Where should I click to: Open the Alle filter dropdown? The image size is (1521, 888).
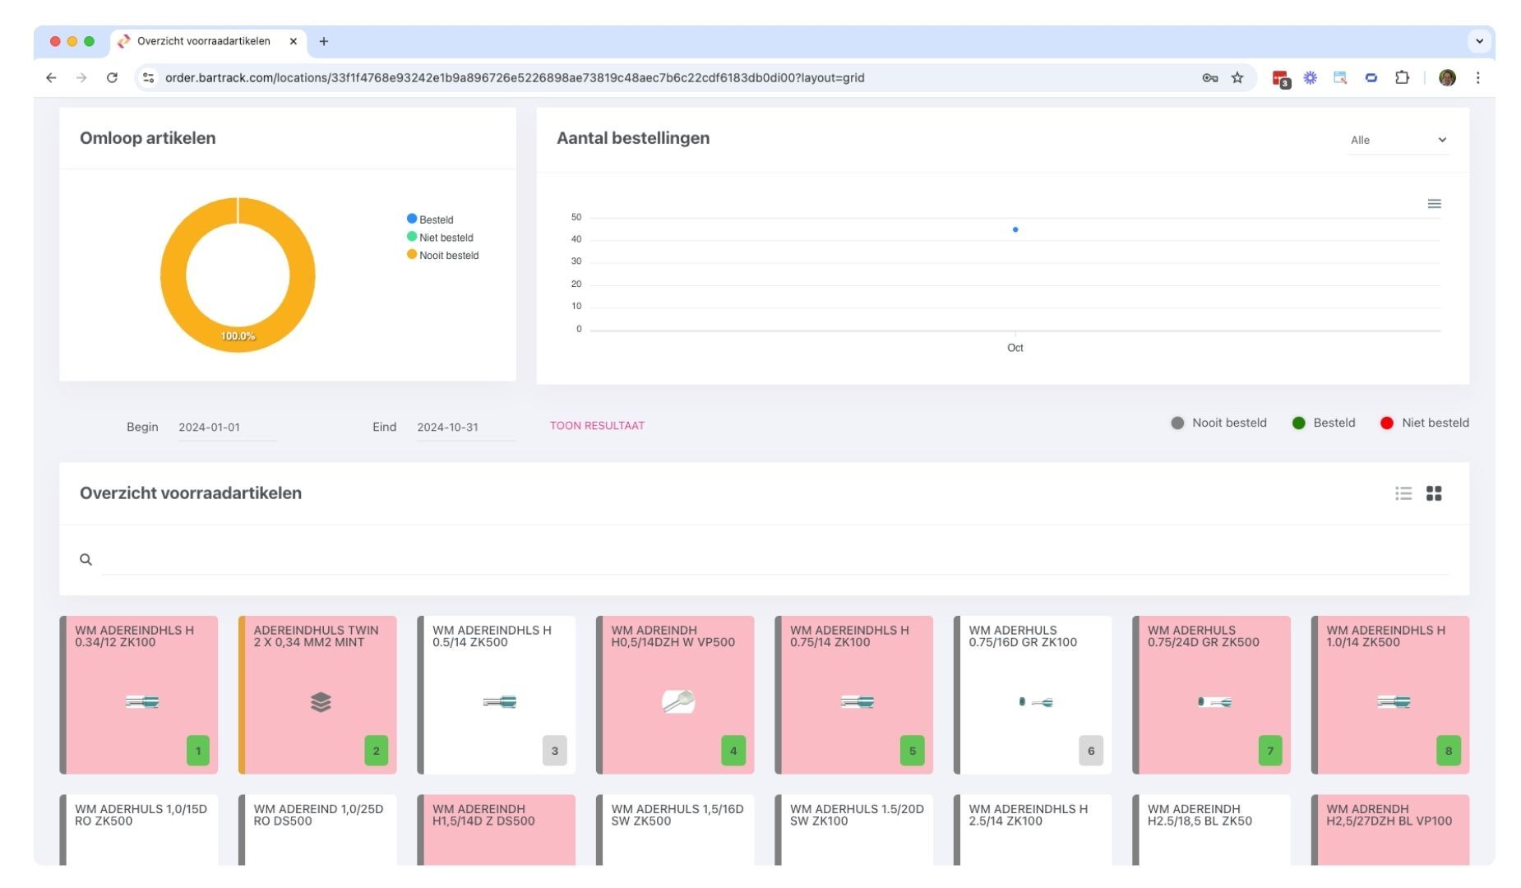pyautogui.click(x=1398, y=141)
